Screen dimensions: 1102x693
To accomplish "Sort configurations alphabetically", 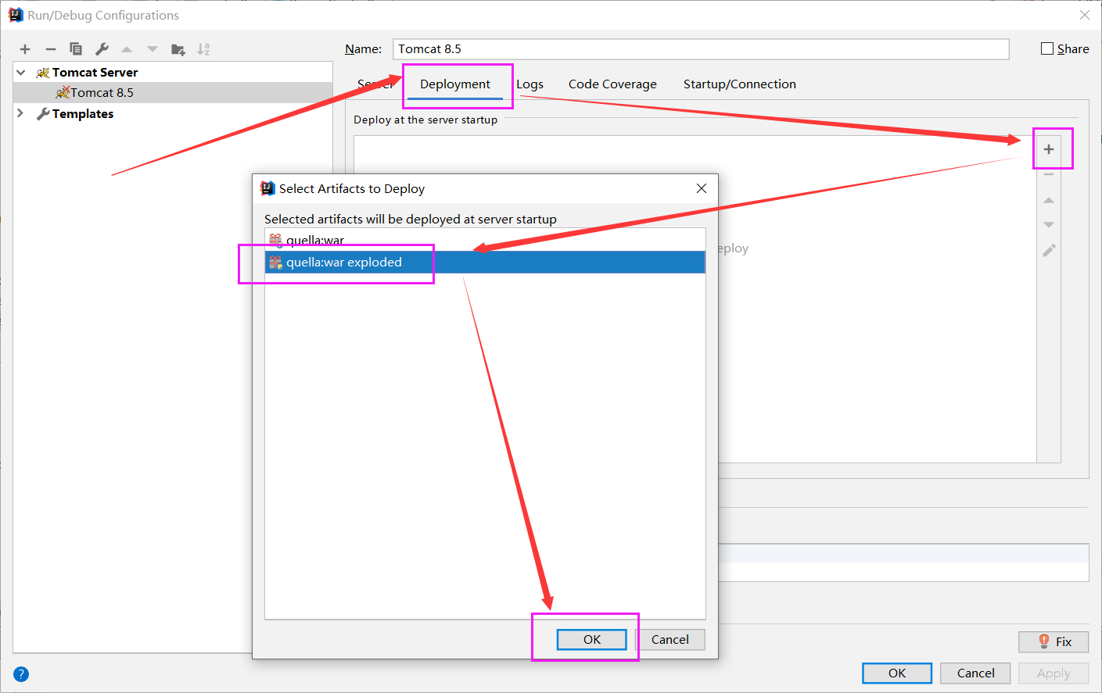I will pyautogui.click(x=203, y=48).
